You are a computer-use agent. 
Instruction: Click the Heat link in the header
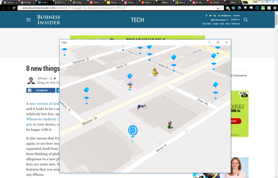coord(228,24)
